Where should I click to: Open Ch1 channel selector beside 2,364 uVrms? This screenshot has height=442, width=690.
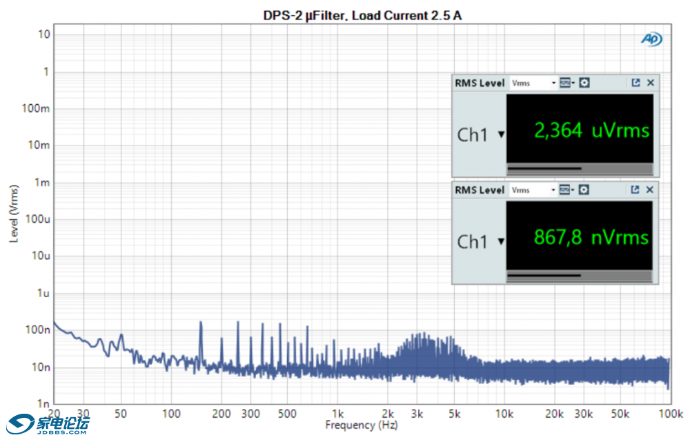pos(501,134)
